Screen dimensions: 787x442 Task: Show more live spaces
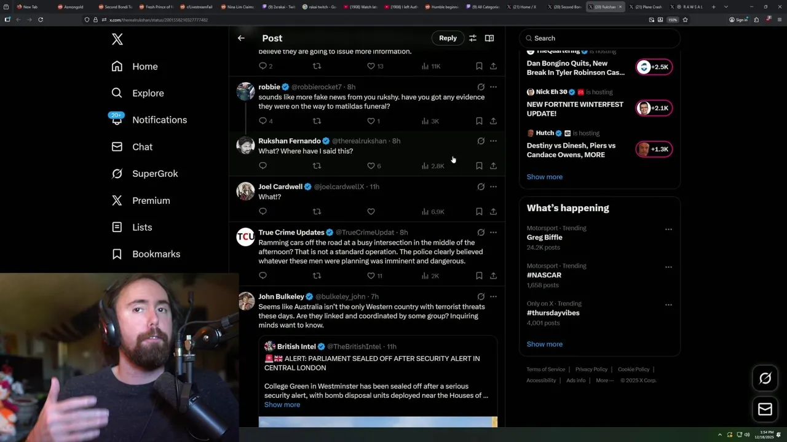click(544, 177)
